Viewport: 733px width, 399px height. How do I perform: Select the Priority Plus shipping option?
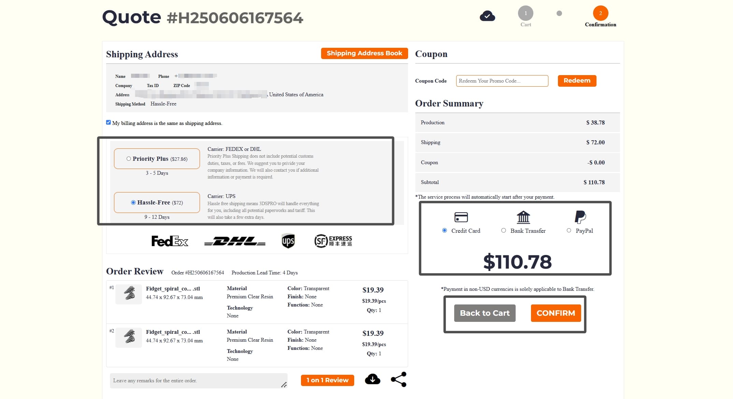pos(129,158)
